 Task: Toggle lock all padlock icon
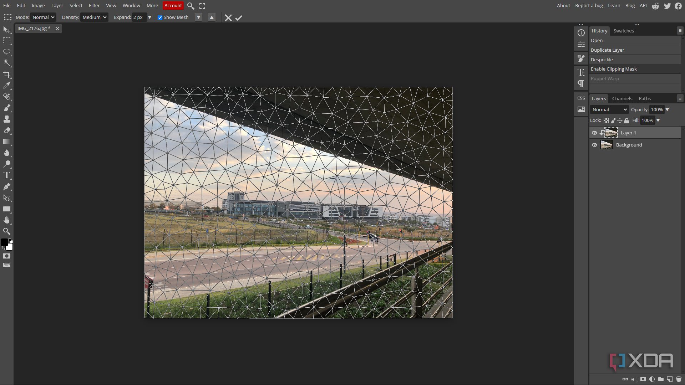[627, 120]
